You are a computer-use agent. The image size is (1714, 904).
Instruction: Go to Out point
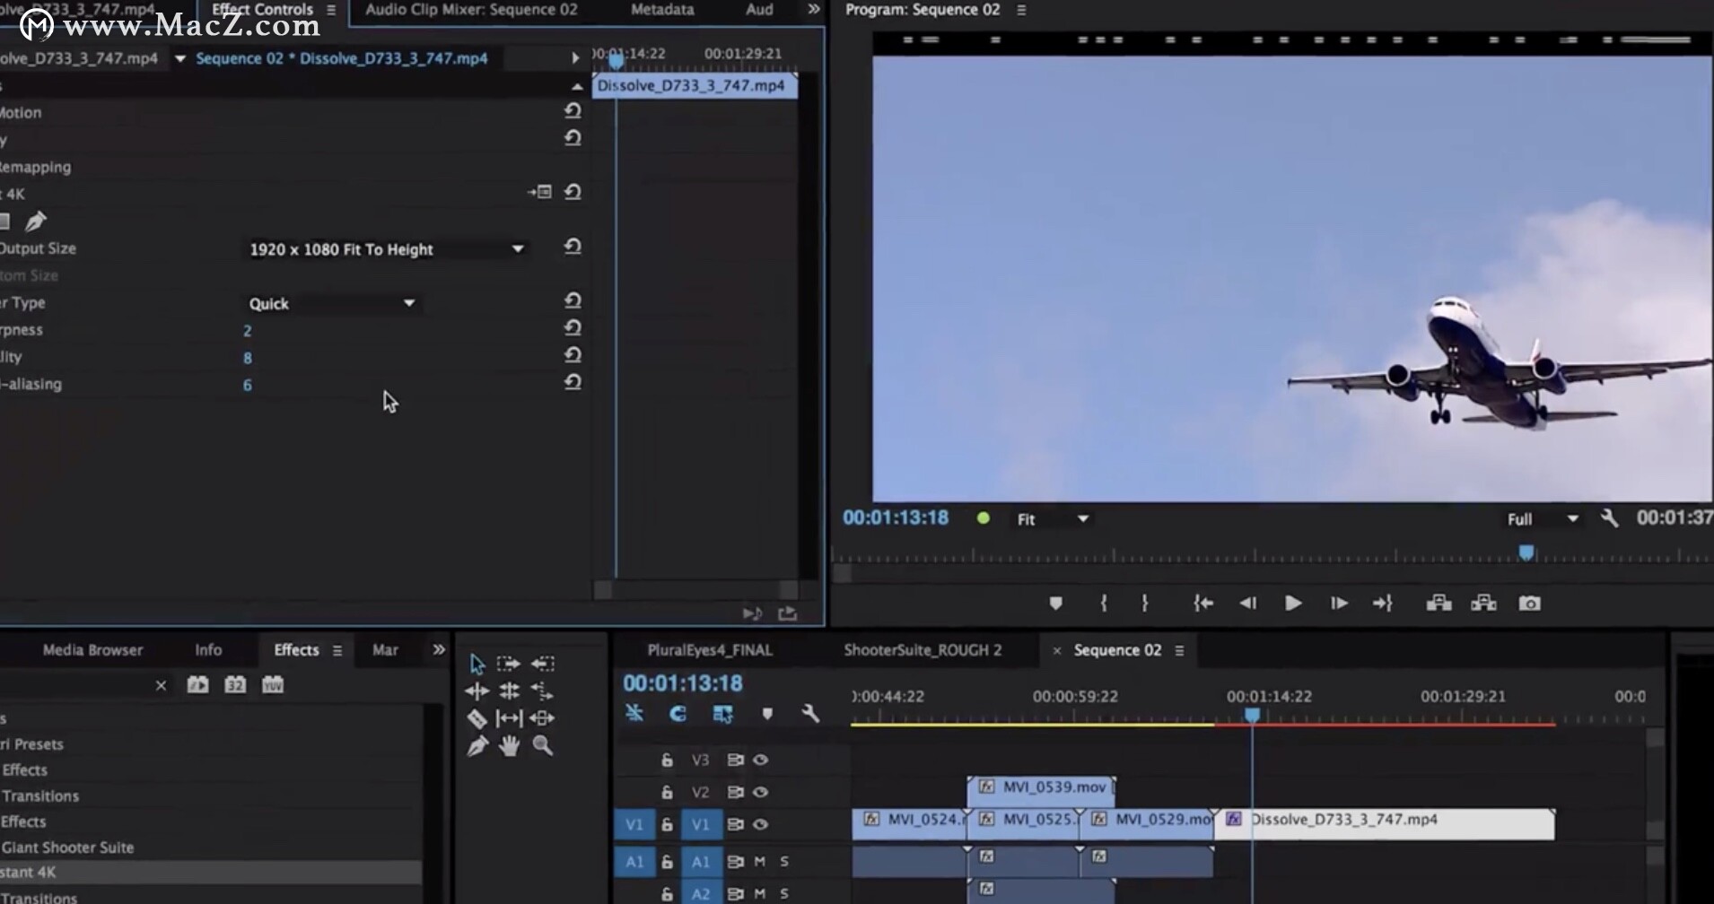tap(1383, 604)
